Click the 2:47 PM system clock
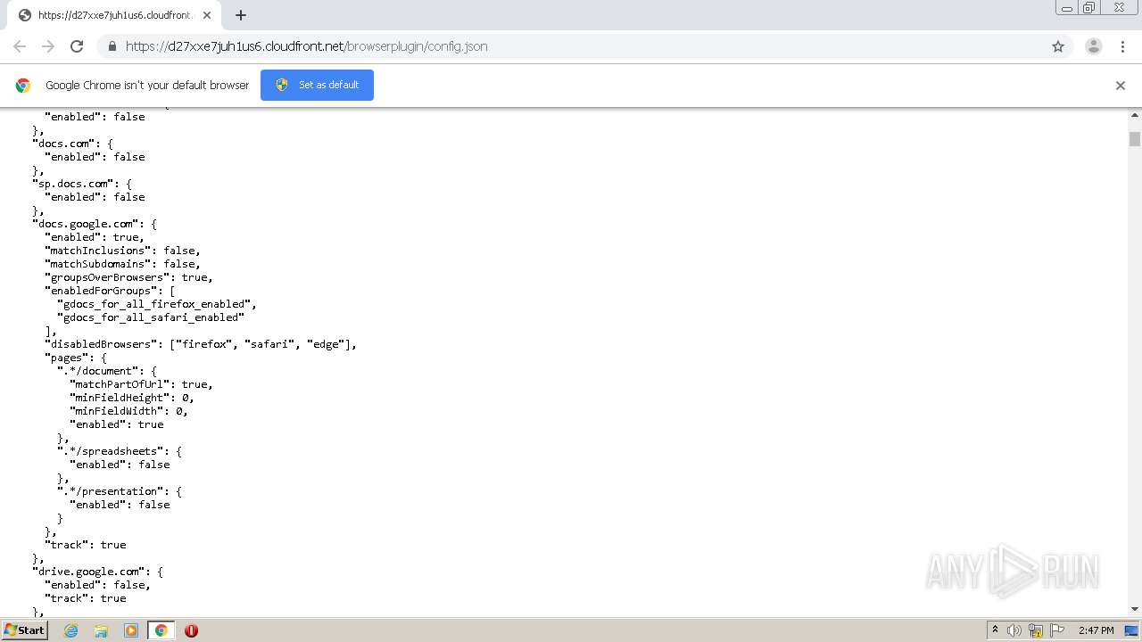The image size is (1142, 642). tap(1096, 630)
